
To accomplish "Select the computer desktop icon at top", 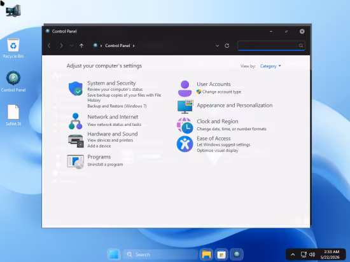I will (13, 11).
